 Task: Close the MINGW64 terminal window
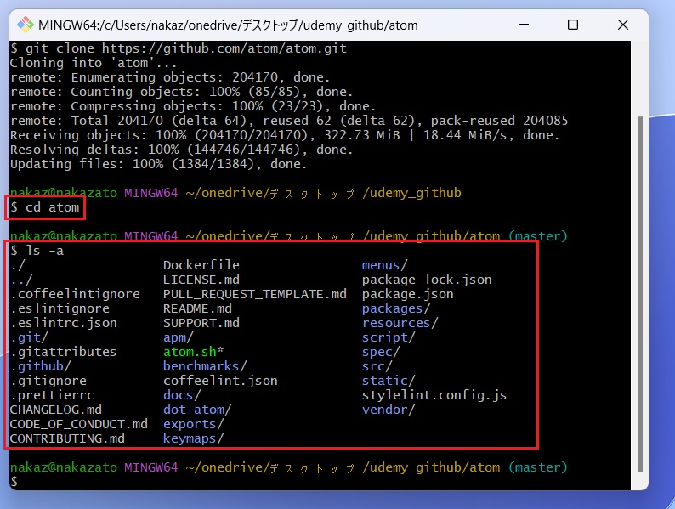click(621, 25)
